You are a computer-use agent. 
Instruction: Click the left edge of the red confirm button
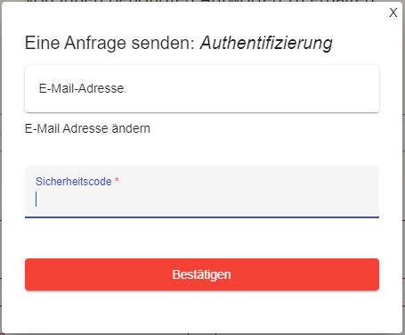pyautogui.click(x=28, y=274)
